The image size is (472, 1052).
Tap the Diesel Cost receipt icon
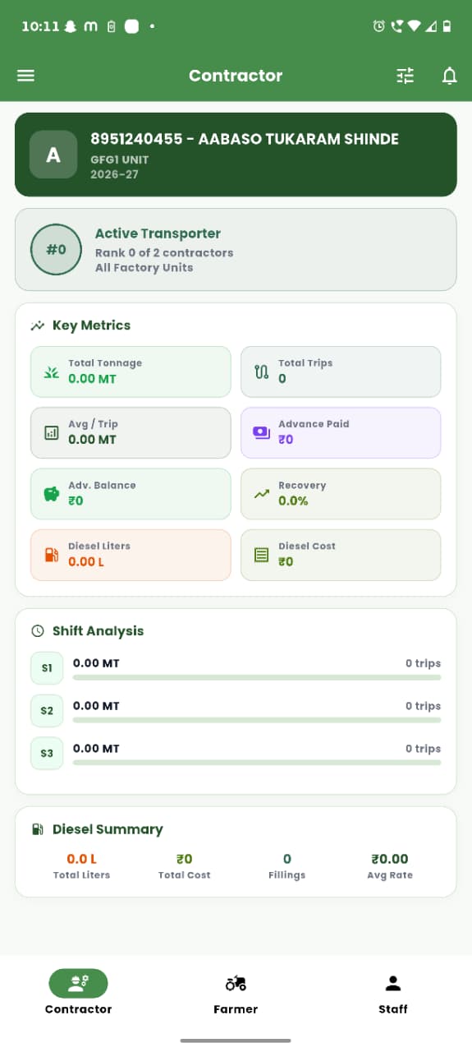pyautogui.click(x=261, y=555)
